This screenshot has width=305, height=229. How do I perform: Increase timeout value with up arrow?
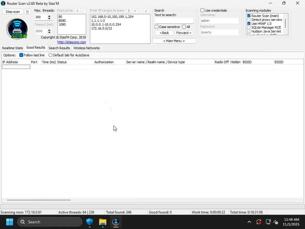coord(49,30)
